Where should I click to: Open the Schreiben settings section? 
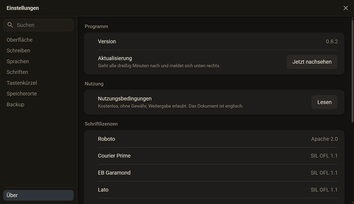point(18,50)
